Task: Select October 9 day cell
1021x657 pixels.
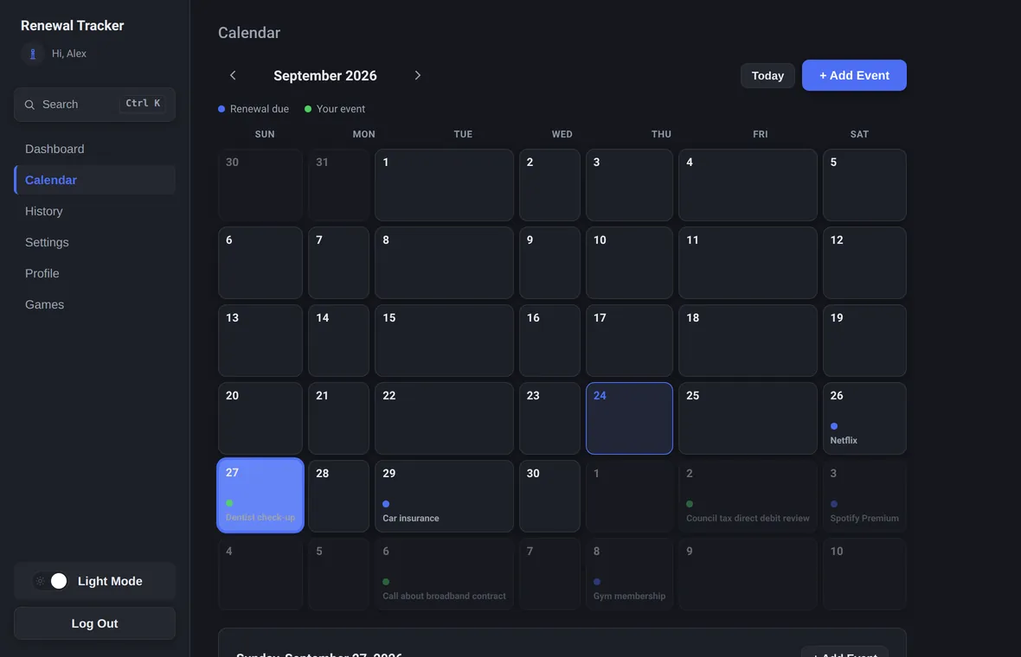Action: [x=748, y=574]
